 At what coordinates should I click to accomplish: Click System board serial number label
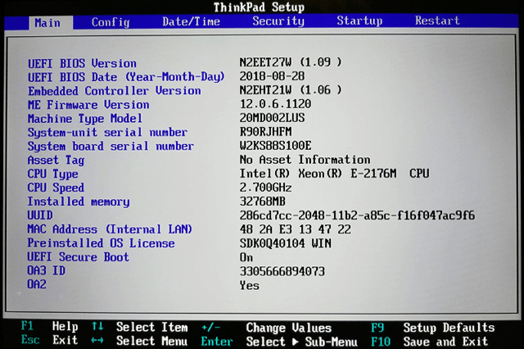[x=111, y=147]
